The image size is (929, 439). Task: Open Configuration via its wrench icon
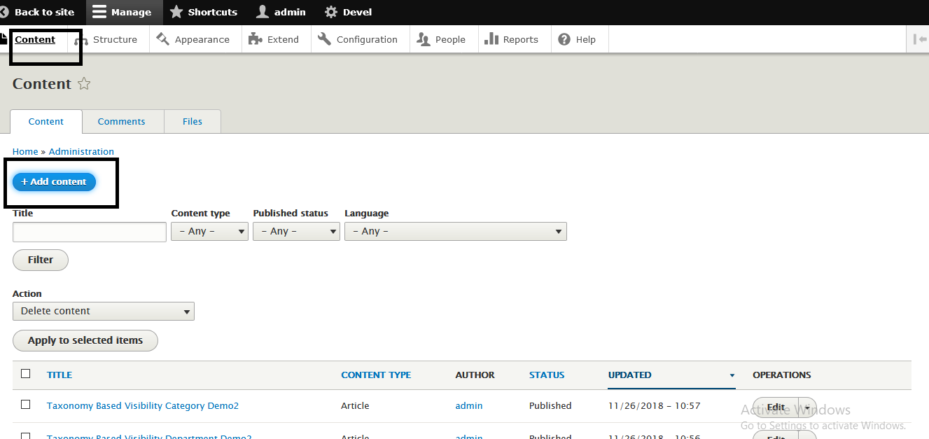click(324, 39)
